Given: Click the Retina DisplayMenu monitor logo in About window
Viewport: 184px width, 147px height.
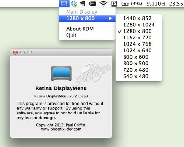Looking at the screenshot, I should click(61, 73).
